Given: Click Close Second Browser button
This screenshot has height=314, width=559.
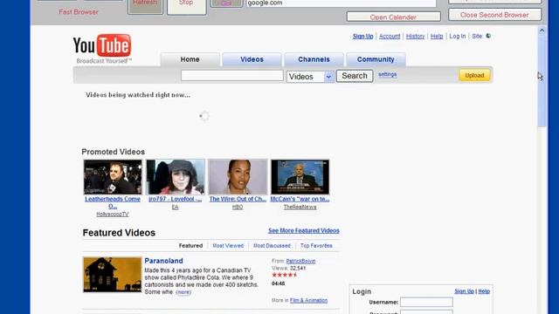Looking at the screenshot, I should click(x=494, y=15).
